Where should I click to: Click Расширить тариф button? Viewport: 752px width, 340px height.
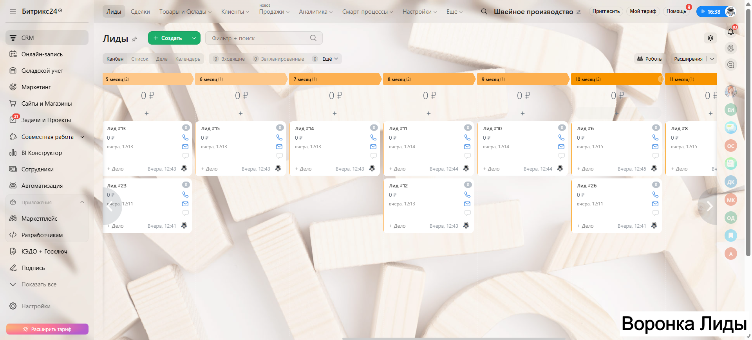click(47, 329)
